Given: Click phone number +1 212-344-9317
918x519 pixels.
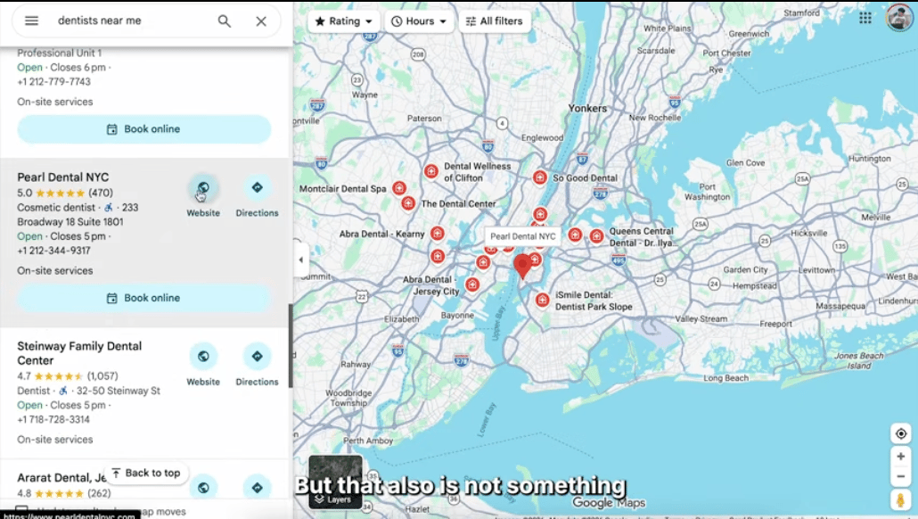Looking at the screenshot, I should click(53, 251).
